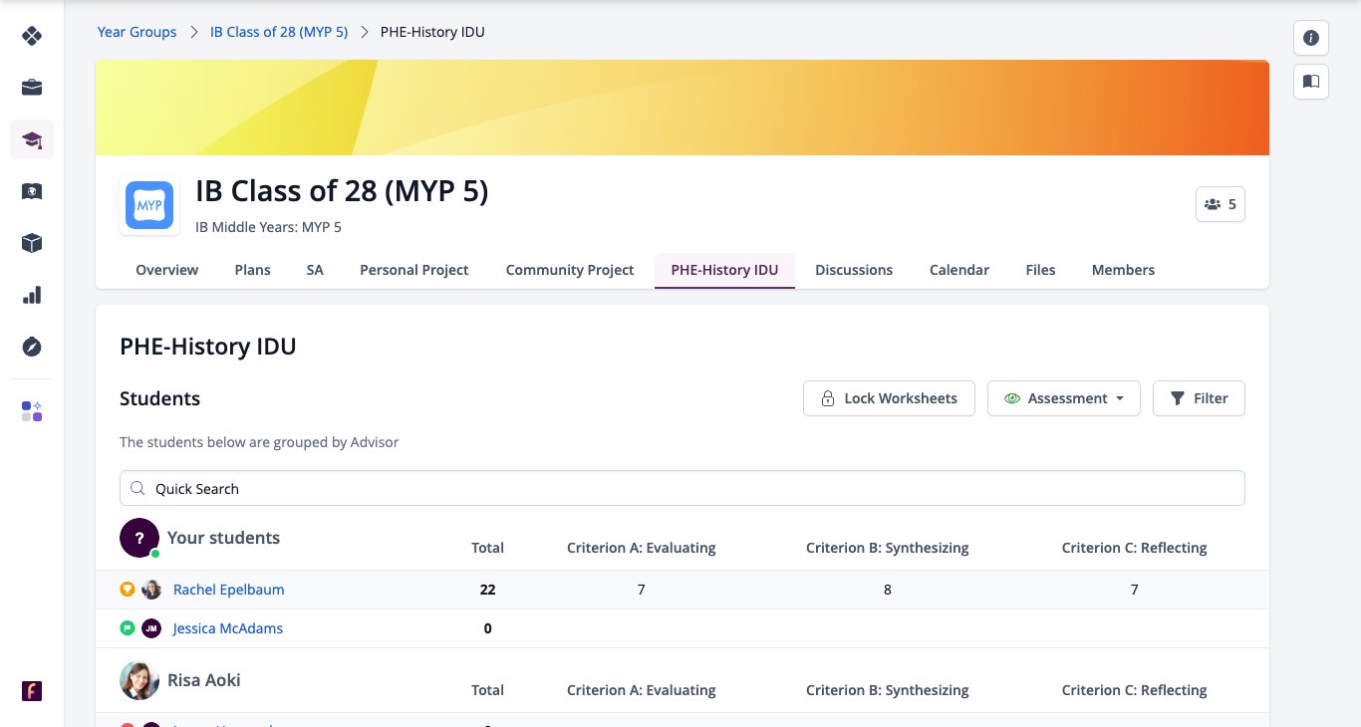The width and height of the screenshot is (1361, 727).
Task: Switch to the Discussions tab
Action: 854,270
